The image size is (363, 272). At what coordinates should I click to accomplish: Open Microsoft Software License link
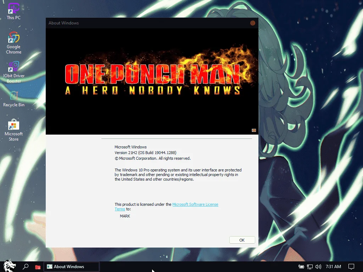(x=195, y=204)
